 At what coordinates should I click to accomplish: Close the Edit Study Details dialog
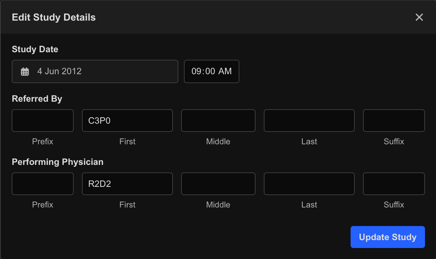click(x=419, y=17)
